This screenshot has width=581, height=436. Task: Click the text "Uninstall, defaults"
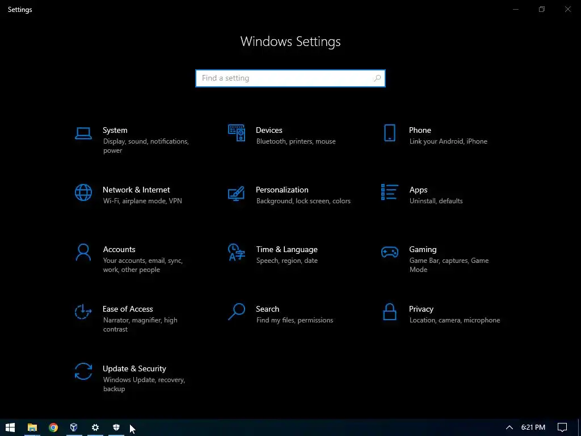pyautogui.click(x=436, y=201)
